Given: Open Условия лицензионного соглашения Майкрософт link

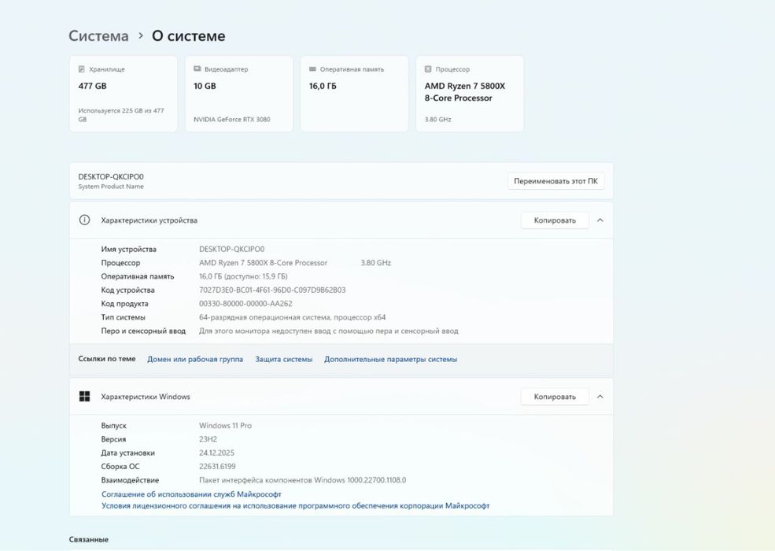Looking at the screenshot, I should click(296, 505).
